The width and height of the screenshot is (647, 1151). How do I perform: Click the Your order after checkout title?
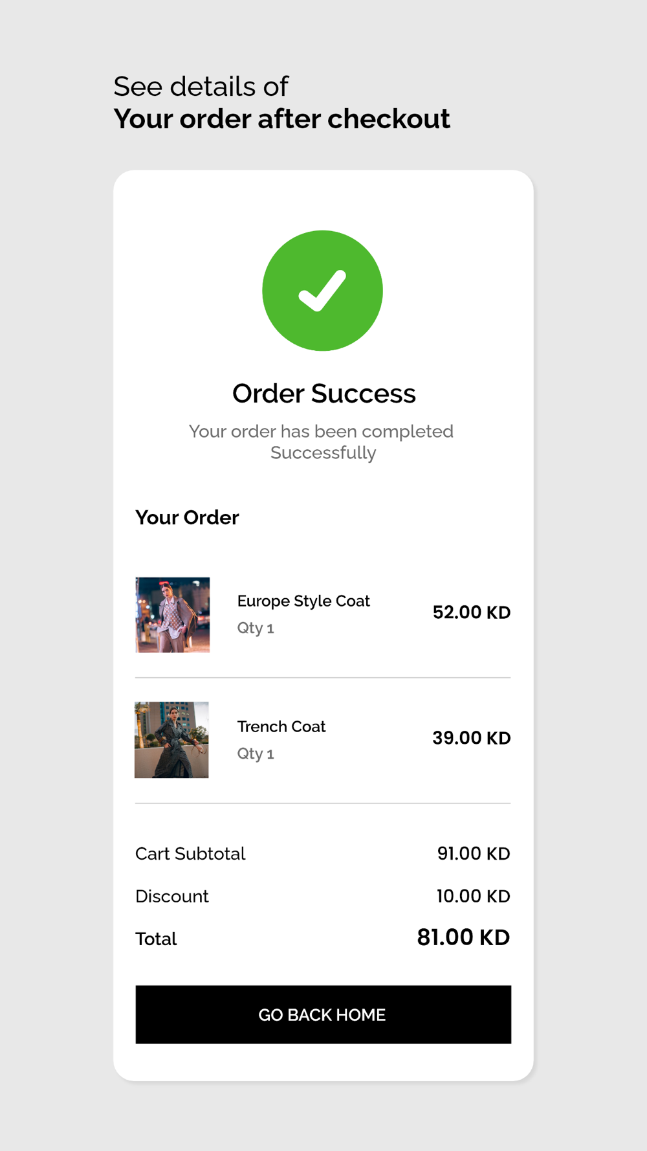pyautogui.click(x=281, y=119)
